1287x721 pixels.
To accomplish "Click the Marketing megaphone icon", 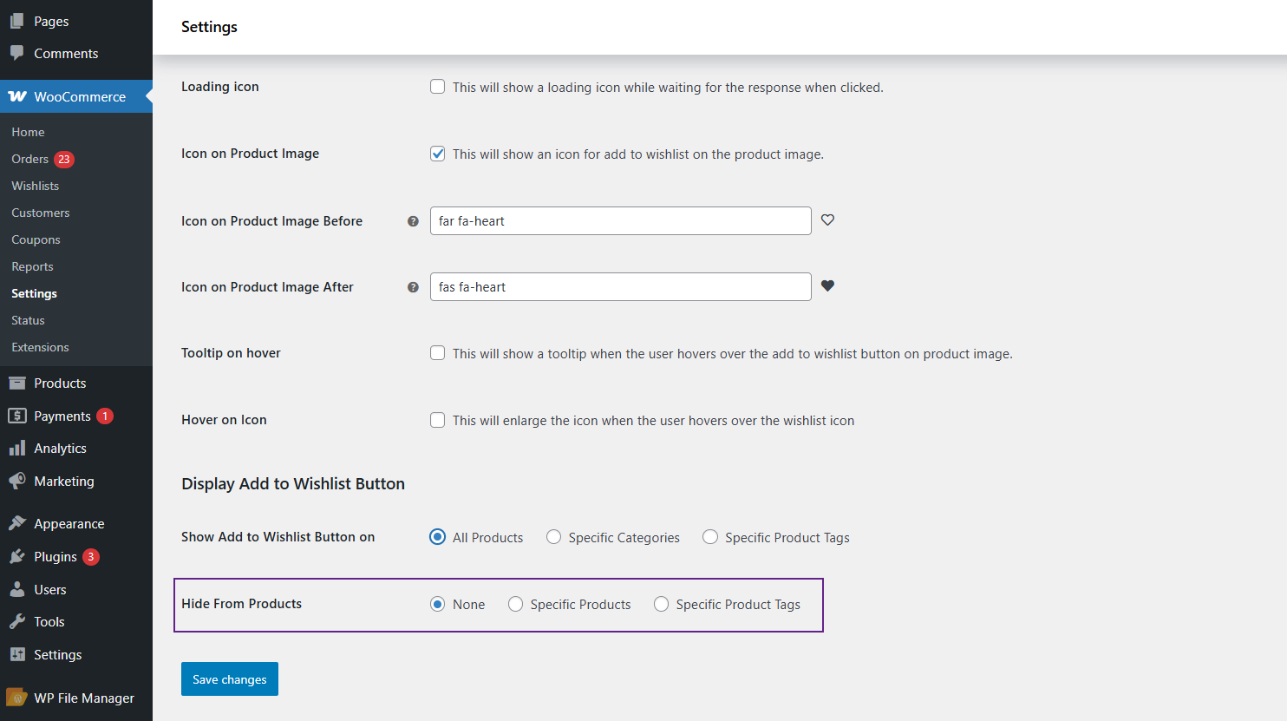I will [17, 481].
